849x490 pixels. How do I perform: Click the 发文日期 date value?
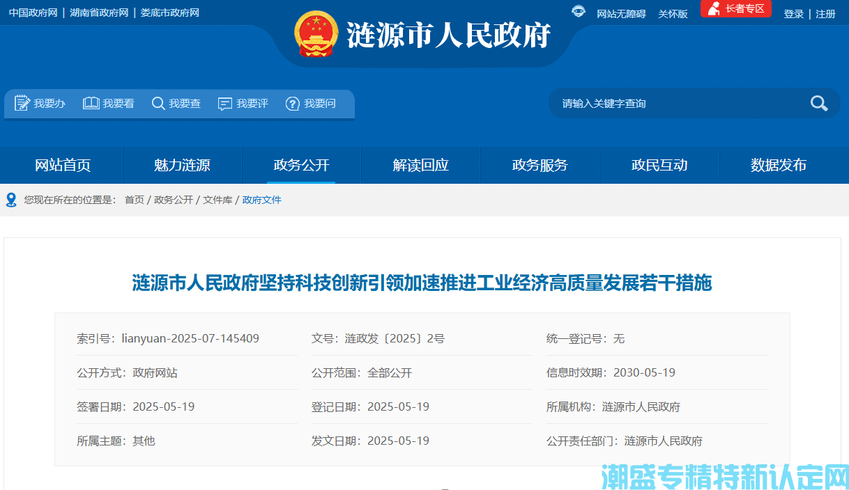(x=399, y=441)
